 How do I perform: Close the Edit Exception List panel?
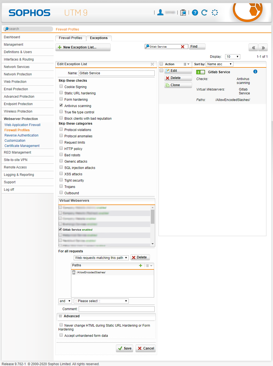pos(152,64)
